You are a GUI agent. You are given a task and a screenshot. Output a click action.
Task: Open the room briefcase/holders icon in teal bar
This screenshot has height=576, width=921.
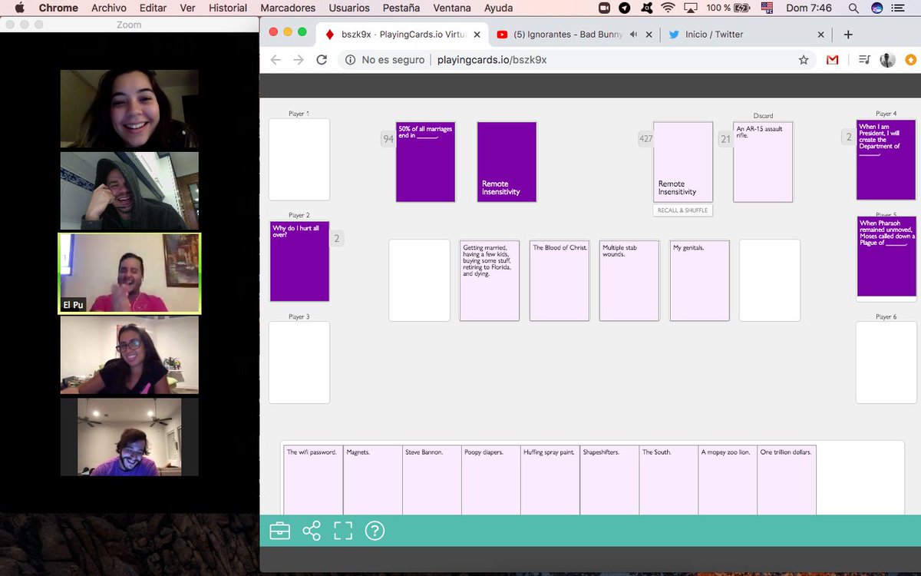pyautogui.click(x=280, y=531)
